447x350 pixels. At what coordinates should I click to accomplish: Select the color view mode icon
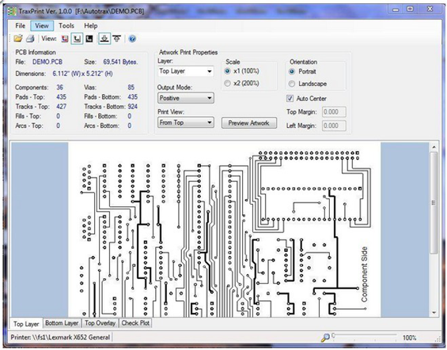pyautogui.click(x=65, y=39)
